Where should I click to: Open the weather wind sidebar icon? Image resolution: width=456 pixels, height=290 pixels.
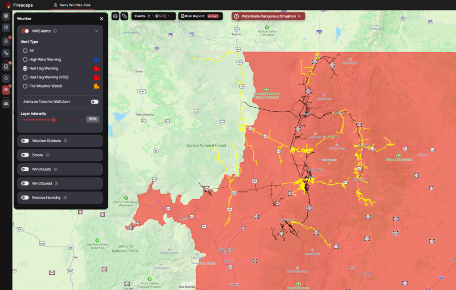coord(6,90)
